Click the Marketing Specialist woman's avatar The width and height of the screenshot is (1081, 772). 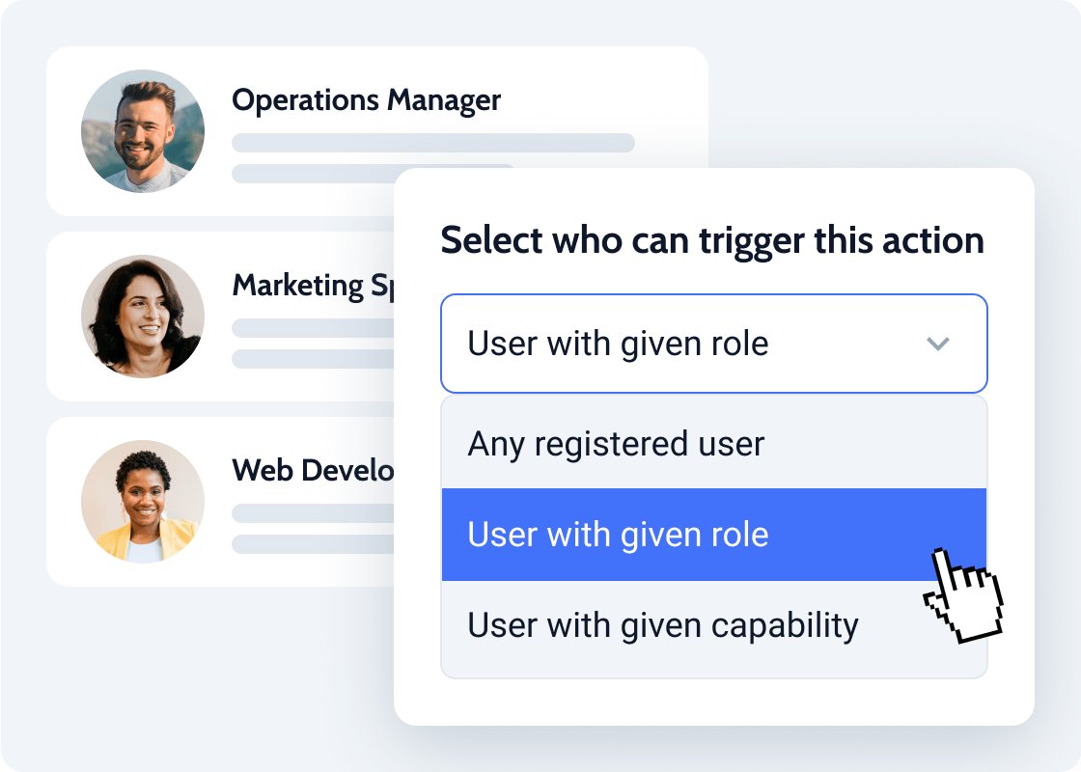(x=143, y=317)
